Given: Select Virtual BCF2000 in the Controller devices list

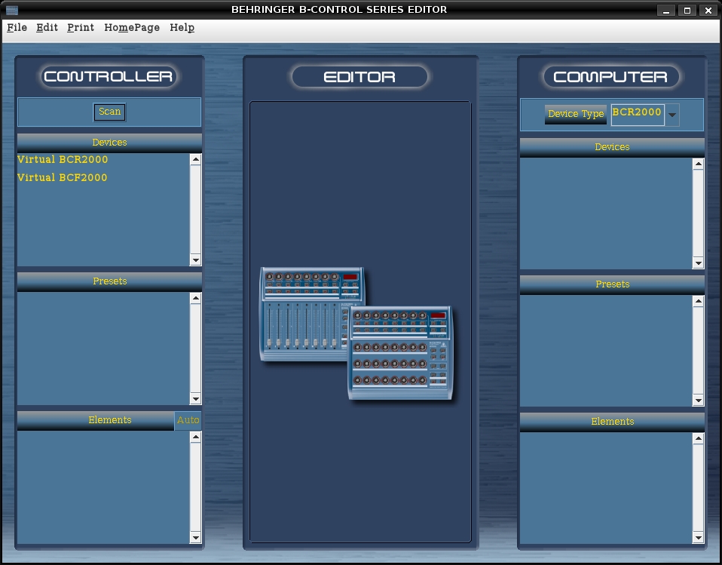Looking at the screenshot, I should [62, 177].
